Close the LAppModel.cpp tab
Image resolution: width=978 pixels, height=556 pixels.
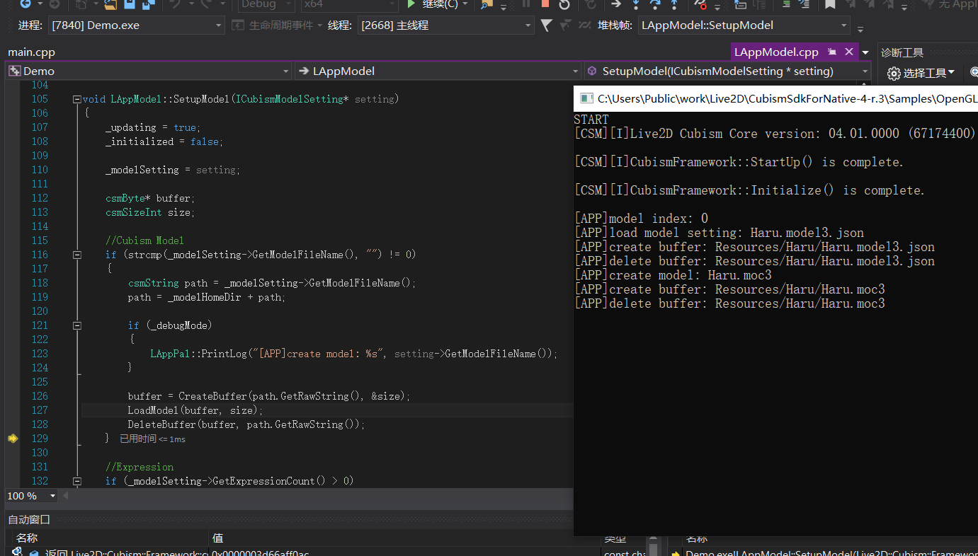click(x=848, y=52)
